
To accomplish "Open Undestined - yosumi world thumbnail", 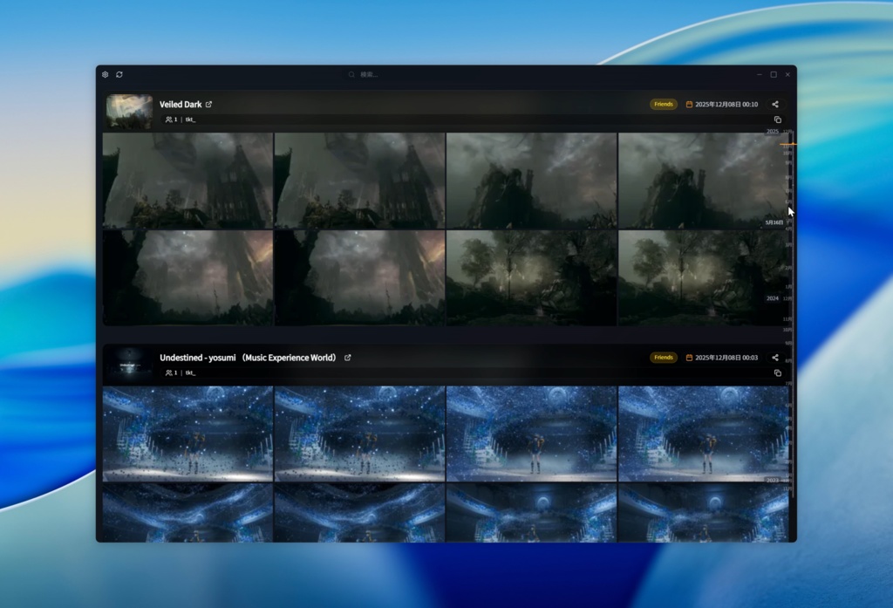I will click(x=129, y=365).
